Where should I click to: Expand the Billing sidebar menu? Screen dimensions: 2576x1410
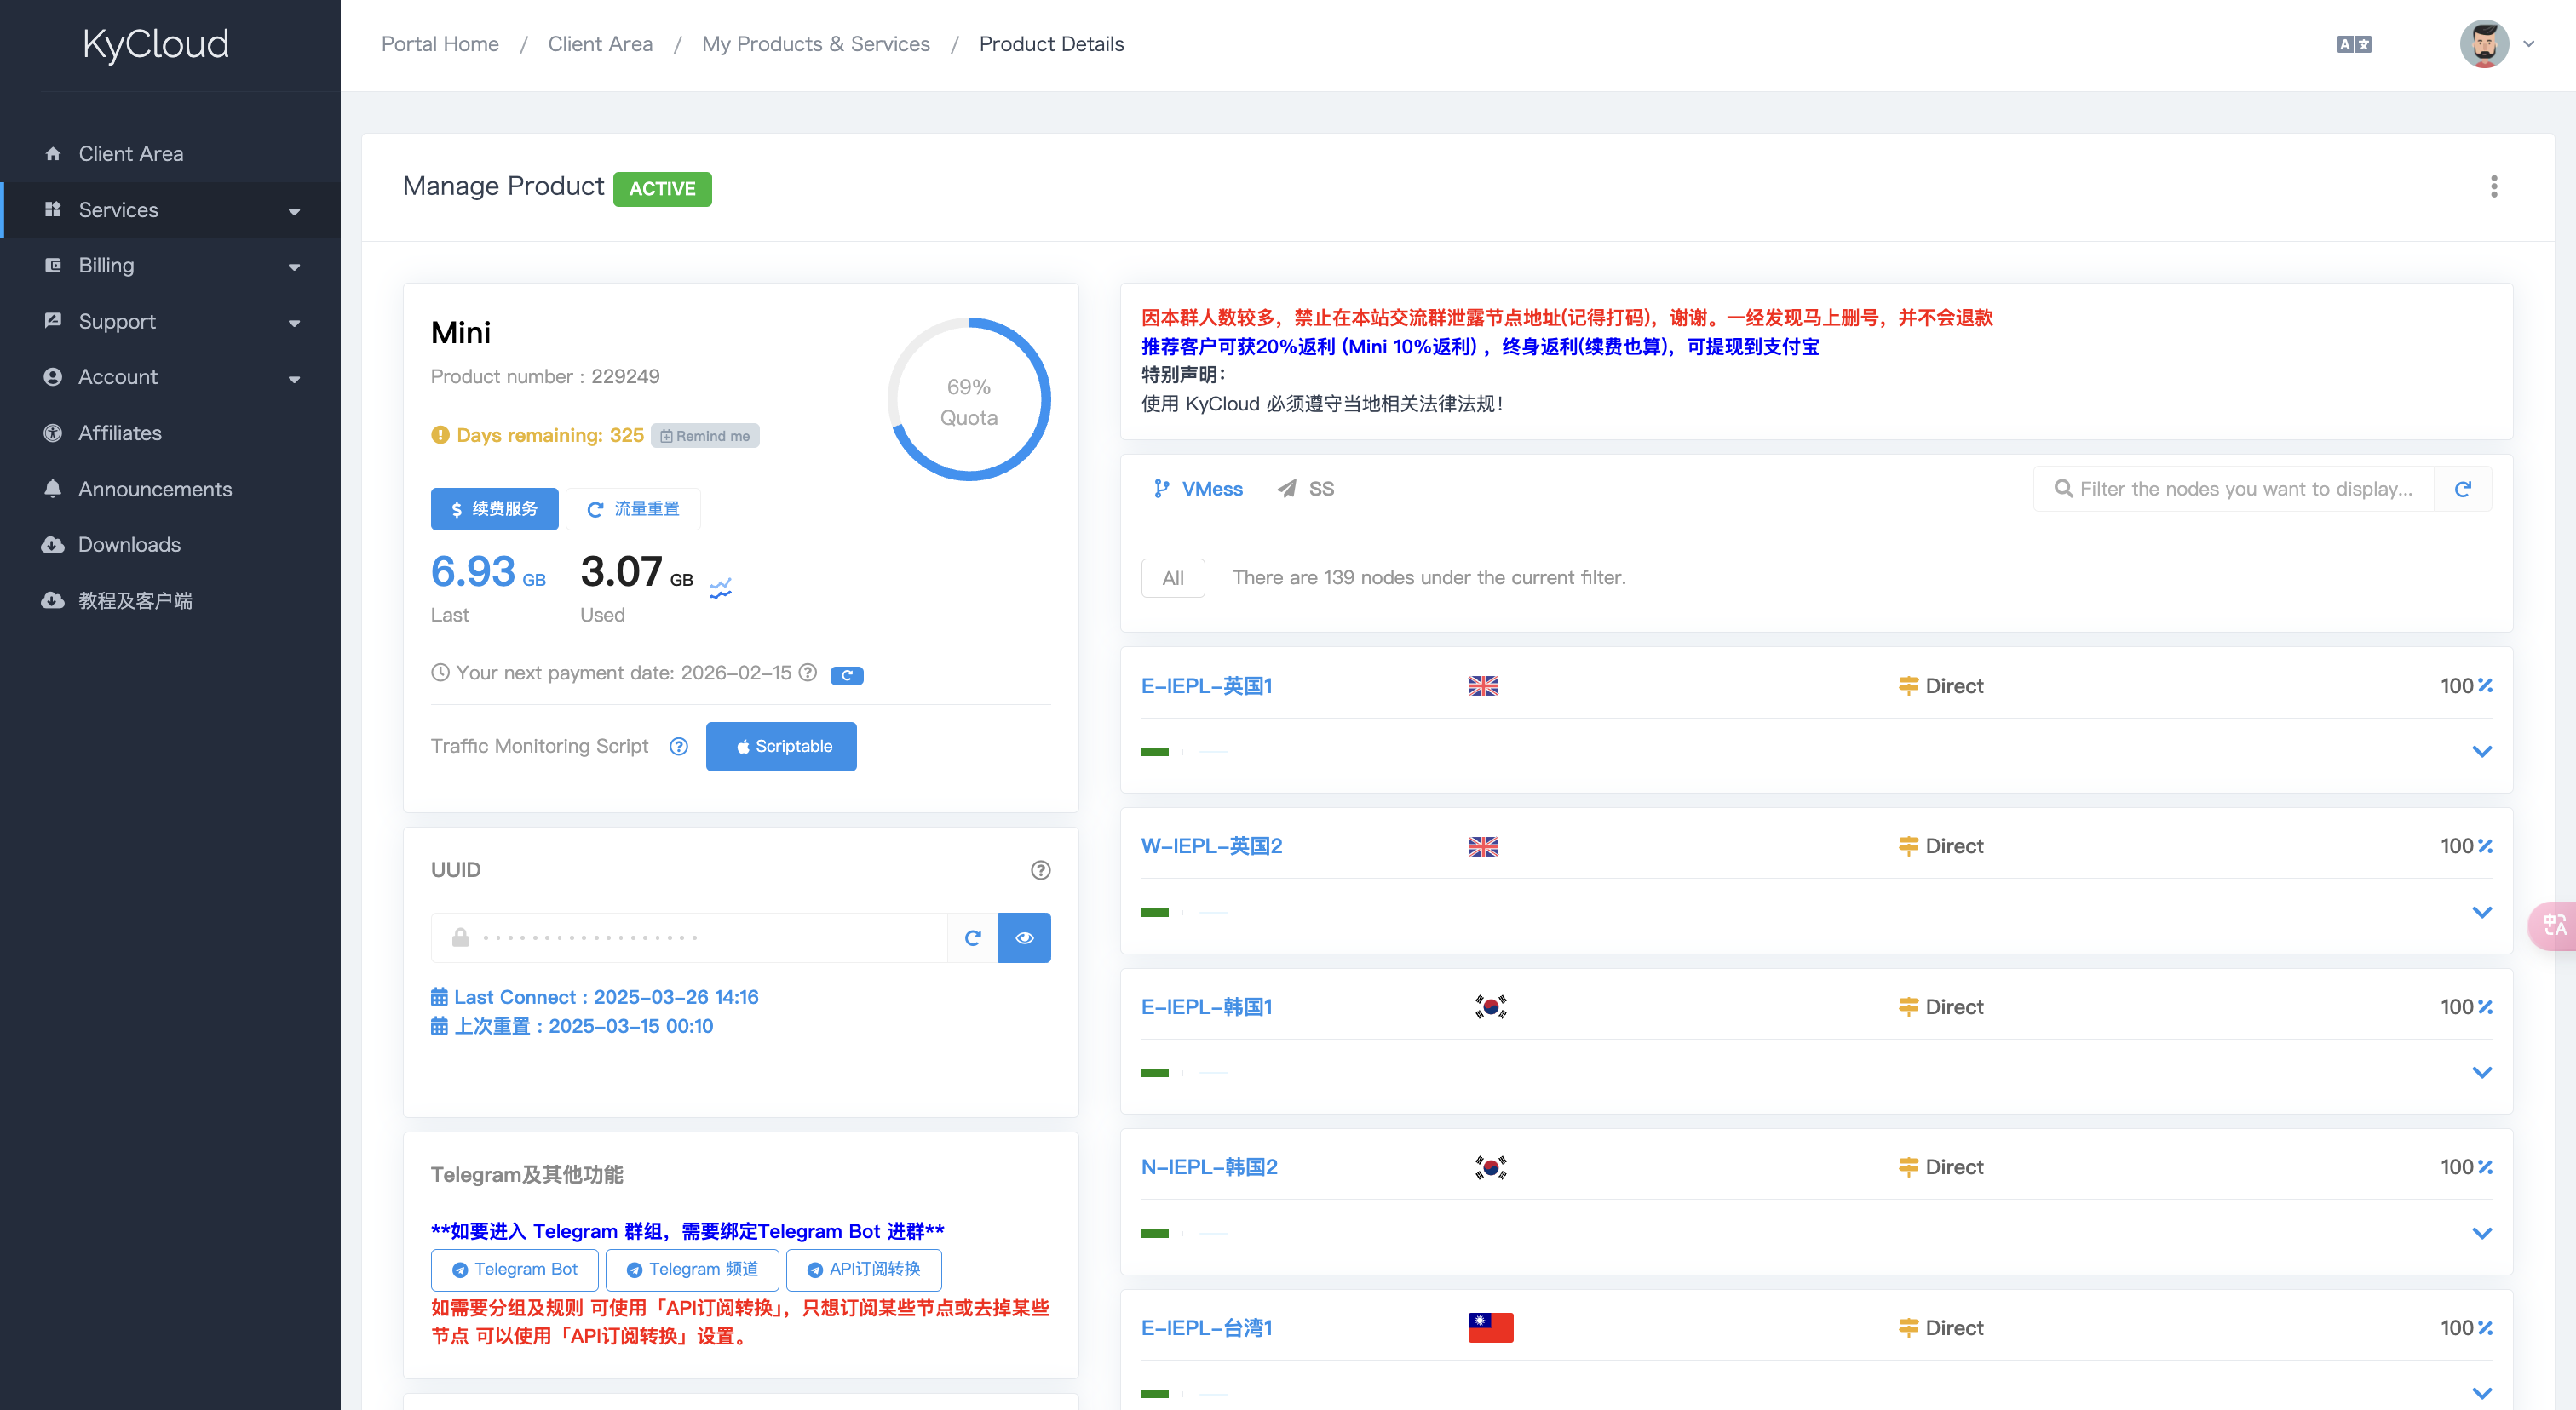click(x=170, y=266)
